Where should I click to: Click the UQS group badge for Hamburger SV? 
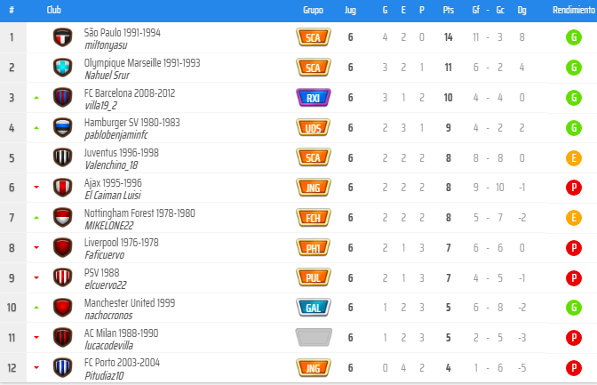point(313,128)
